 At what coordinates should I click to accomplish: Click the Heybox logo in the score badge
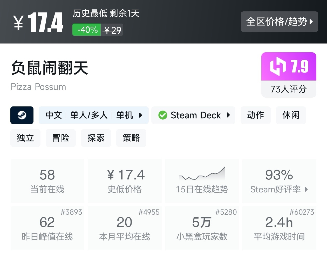278,67
